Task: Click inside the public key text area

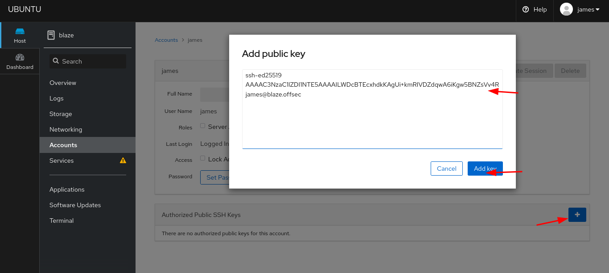Action: pyautogui.click(x=372, y=120)
